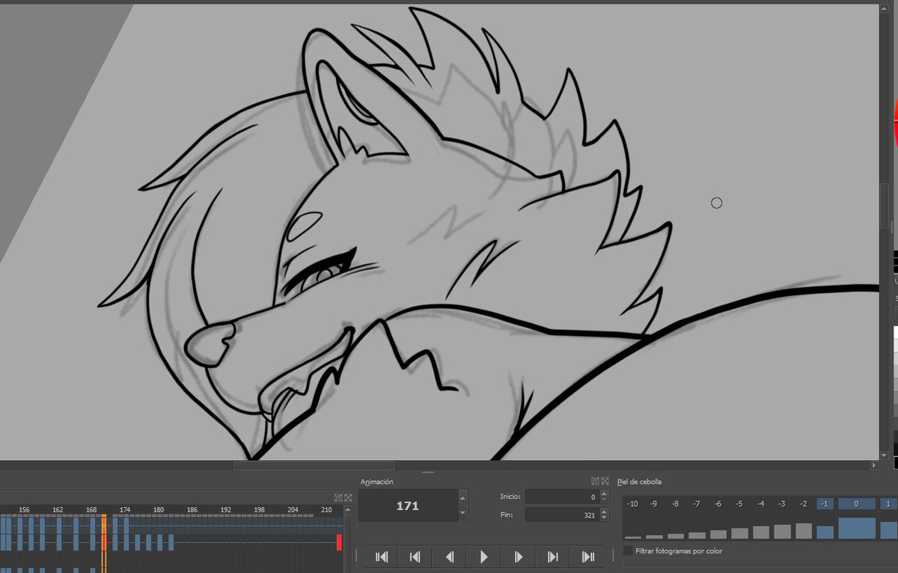Select the red keyframe at timeline end
The width and height of the screenshot is (898, 573).
[339, 542]
